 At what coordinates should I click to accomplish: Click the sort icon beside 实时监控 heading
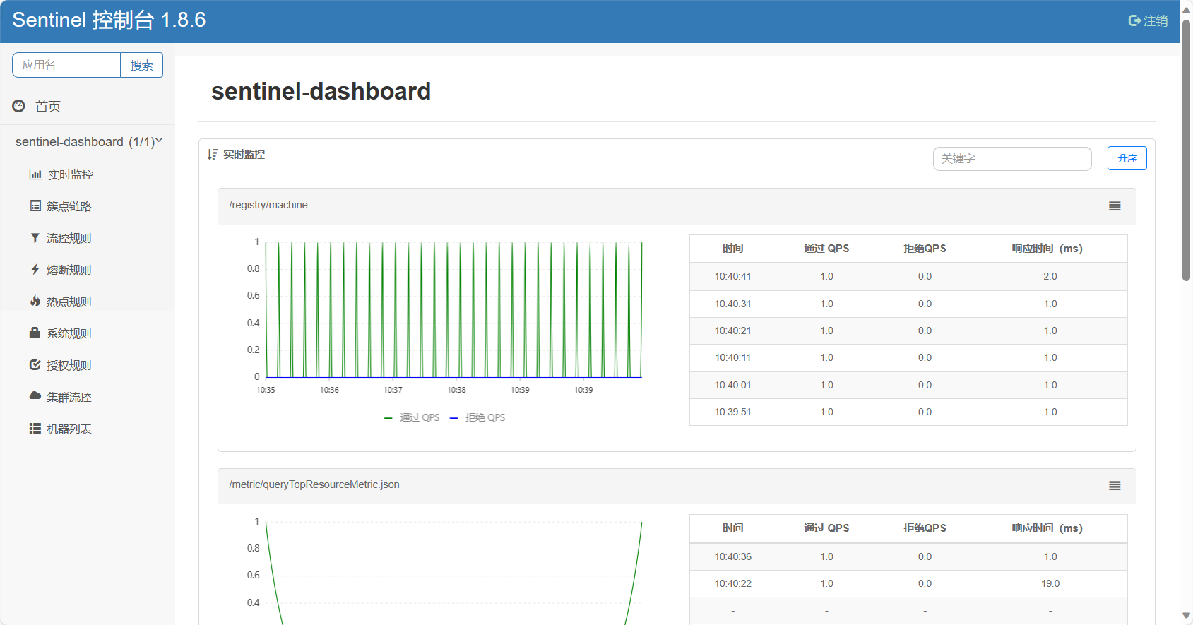coord(213,154)
